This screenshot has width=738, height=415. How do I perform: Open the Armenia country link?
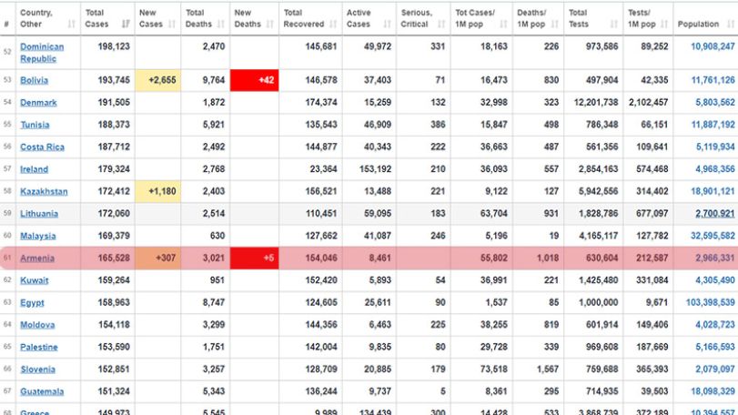(x=37, y=258)
